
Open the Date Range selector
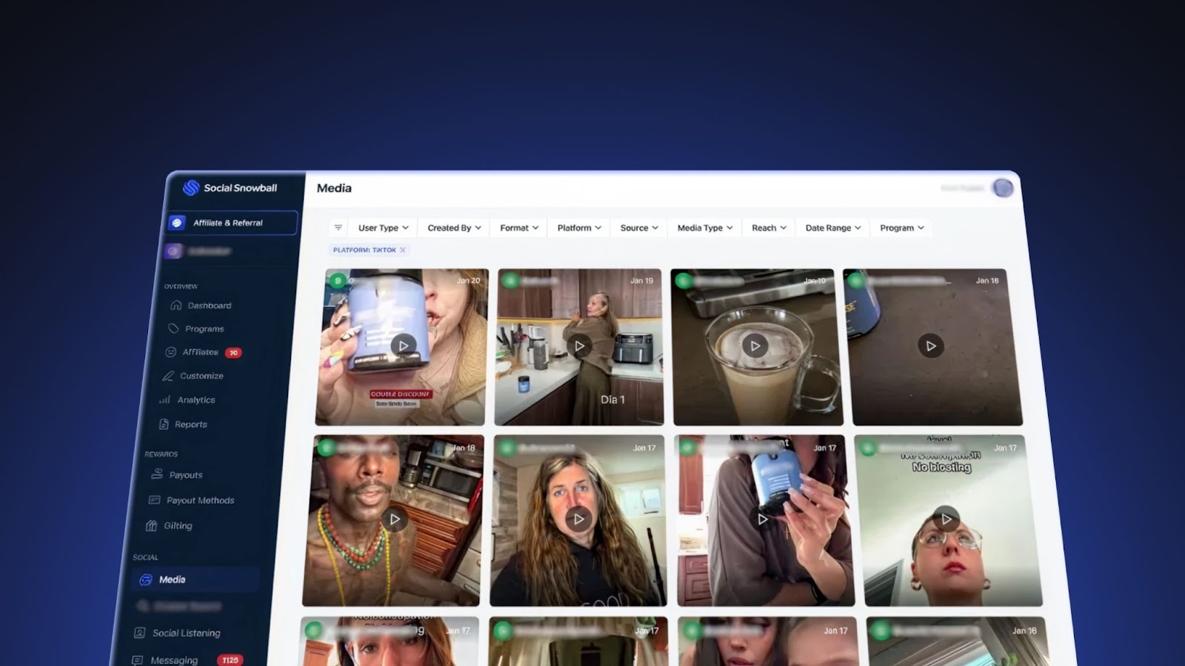point(831,227)
